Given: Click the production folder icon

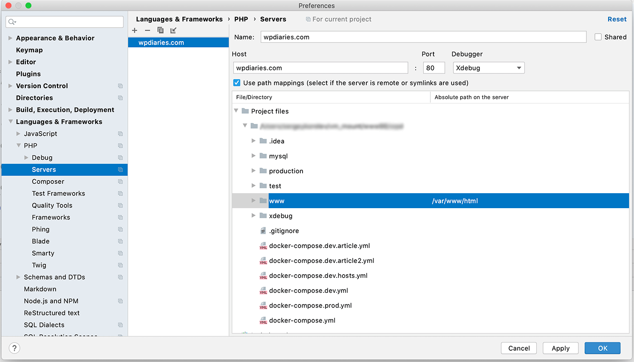Looking at the screenshot, I should [x=263, y=171].
